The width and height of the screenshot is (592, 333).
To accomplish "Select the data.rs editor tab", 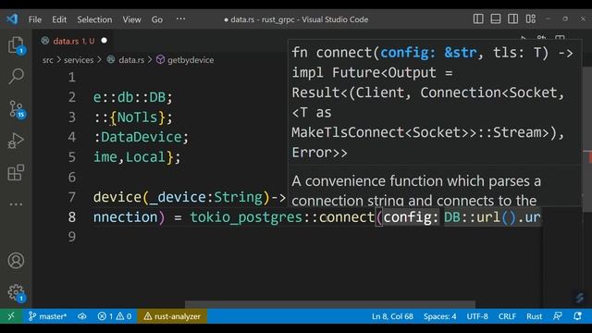I will pos(74,41).
